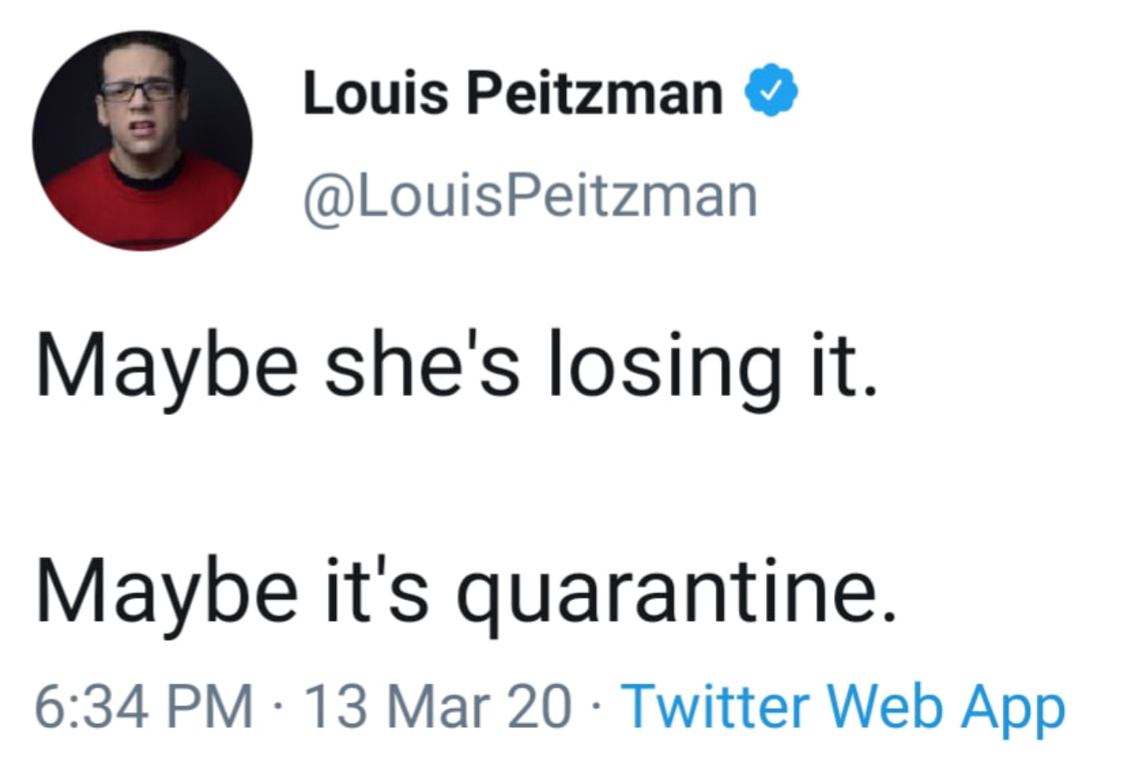Click the word "she's" in the first line
This screenshot has width=1132, height=767.
(x=422, y=367)
